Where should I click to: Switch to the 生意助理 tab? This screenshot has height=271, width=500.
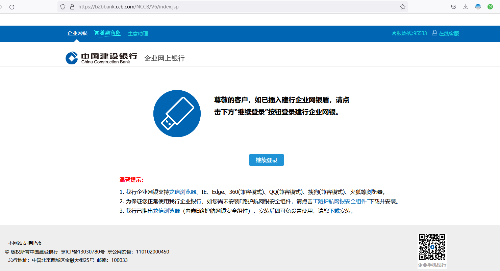point(138,33)
